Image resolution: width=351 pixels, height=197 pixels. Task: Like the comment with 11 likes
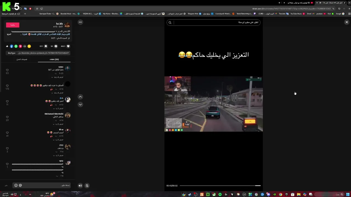tap(7, 102)
